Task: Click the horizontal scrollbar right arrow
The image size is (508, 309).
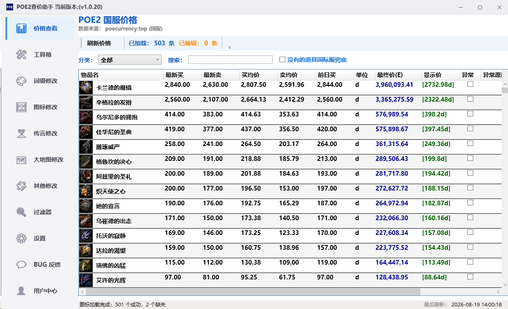Action: point(498,292)
